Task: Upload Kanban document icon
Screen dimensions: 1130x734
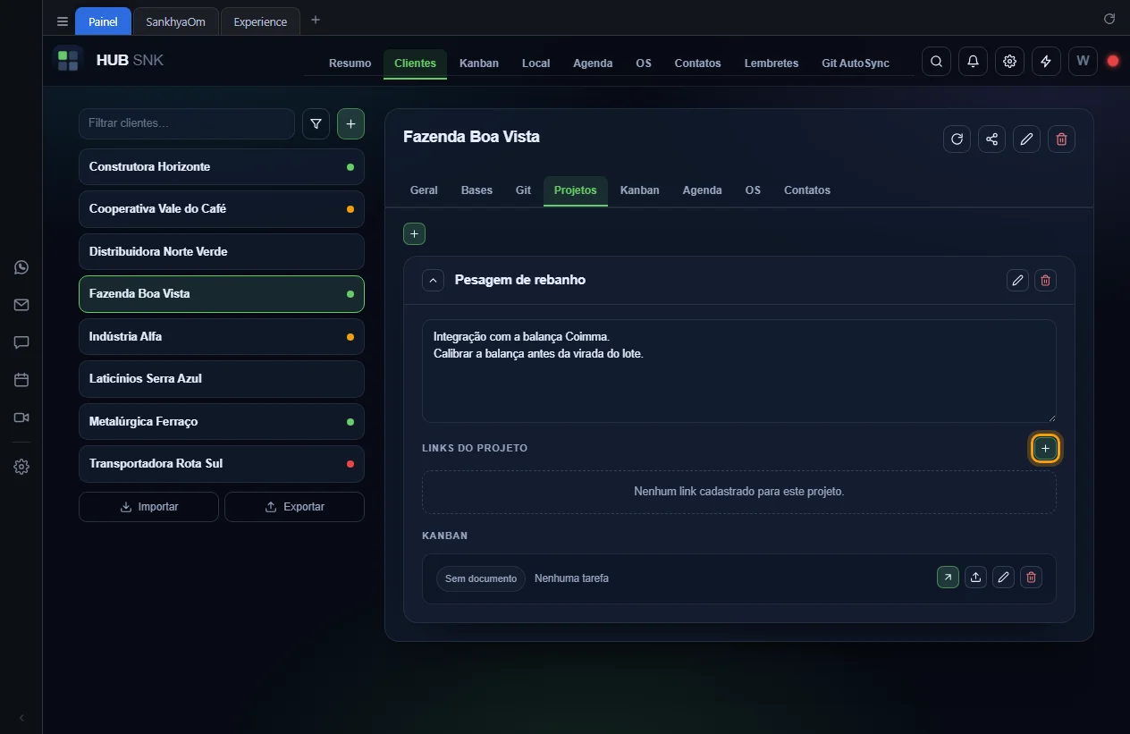Action: tap(975, 578)
